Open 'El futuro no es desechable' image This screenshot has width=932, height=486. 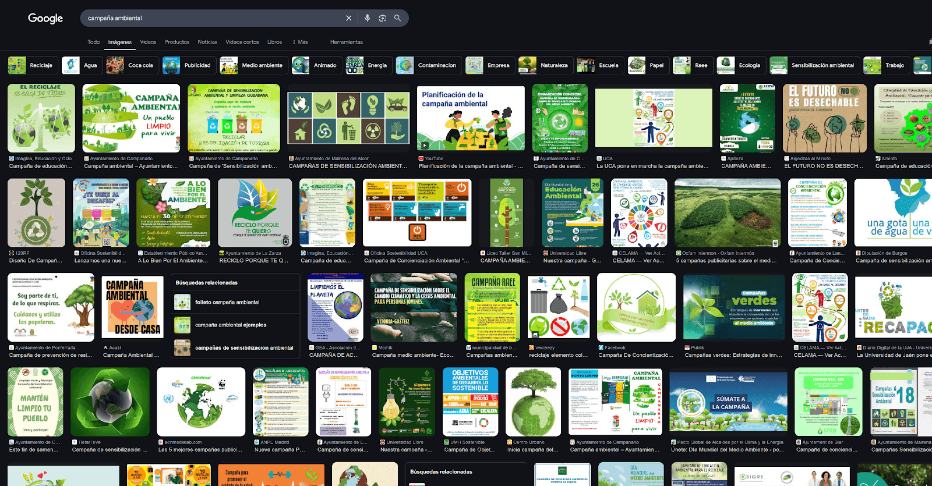(x=825, y=118)
